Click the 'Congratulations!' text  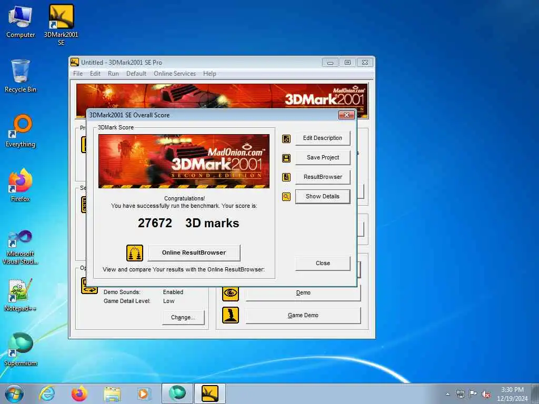point(185,198)
